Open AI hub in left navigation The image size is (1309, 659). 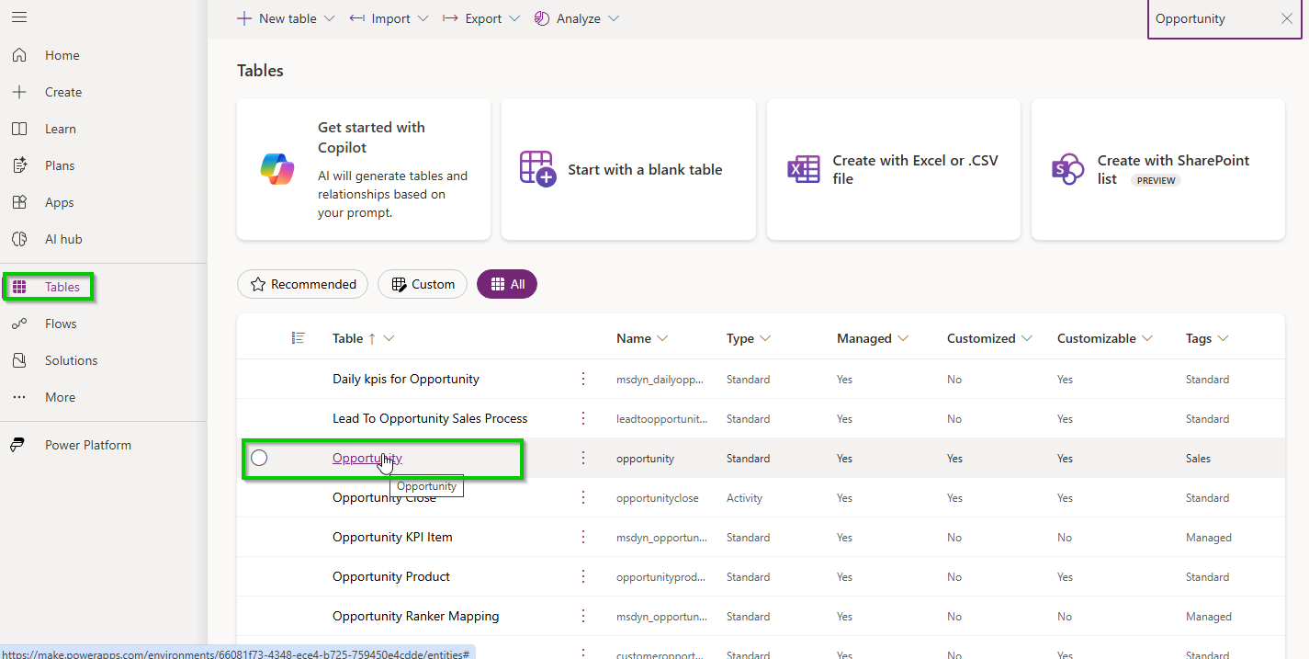[x=63, y=239]
